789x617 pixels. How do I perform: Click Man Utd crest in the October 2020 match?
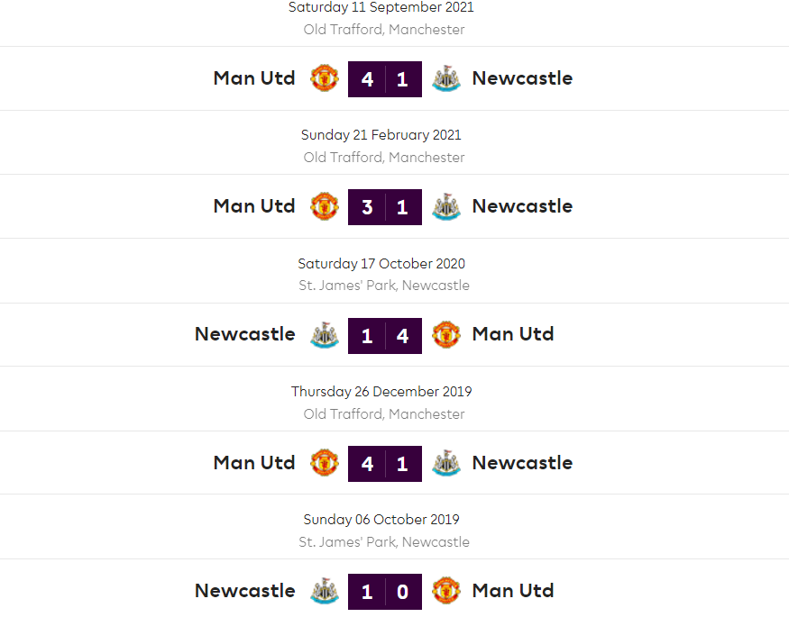(x=446, y=335)
